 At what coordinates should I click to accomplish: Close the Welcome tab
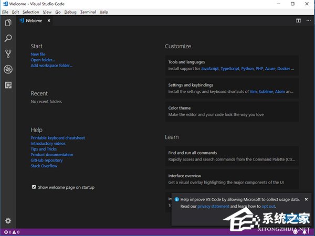point(49,20)
